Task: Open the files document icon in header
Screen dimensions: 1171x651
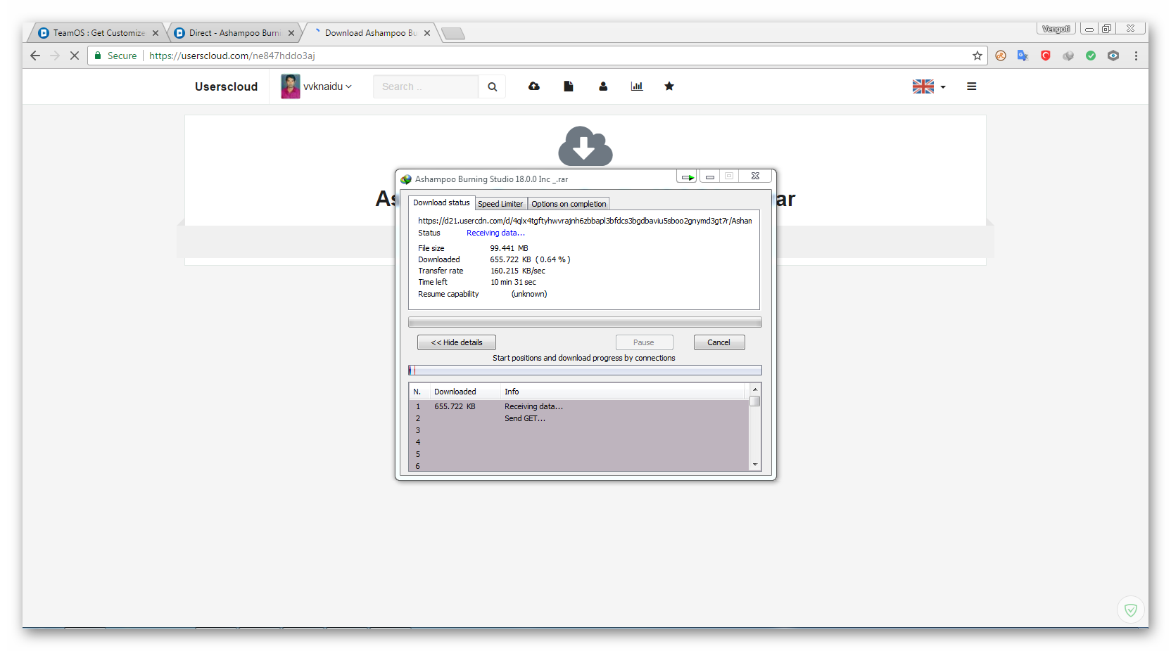Action: tap(569, 86)
